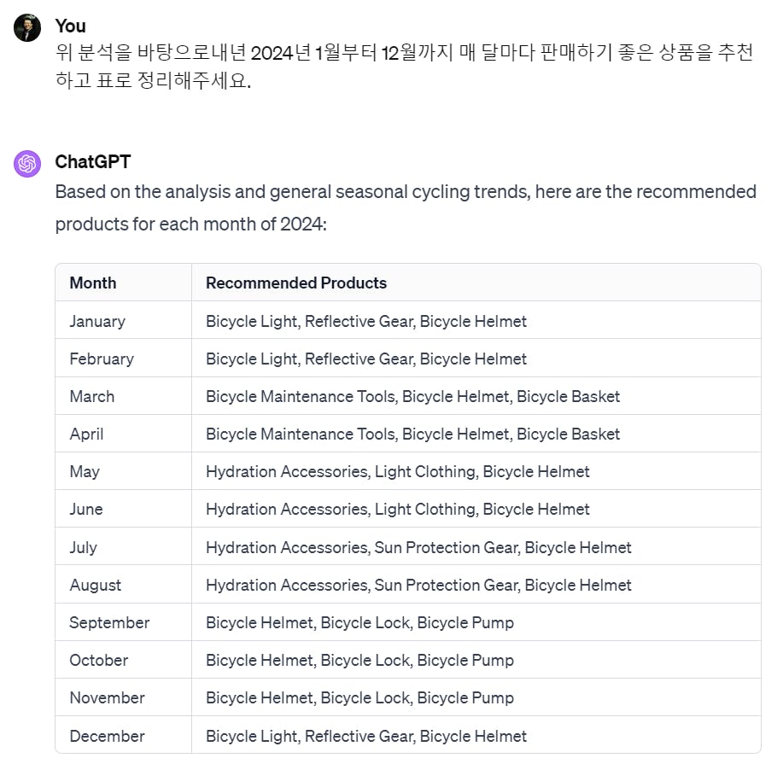Select the "Recommended Products" column header
This screenshot has width=783, height=764.
coord(296,283)
